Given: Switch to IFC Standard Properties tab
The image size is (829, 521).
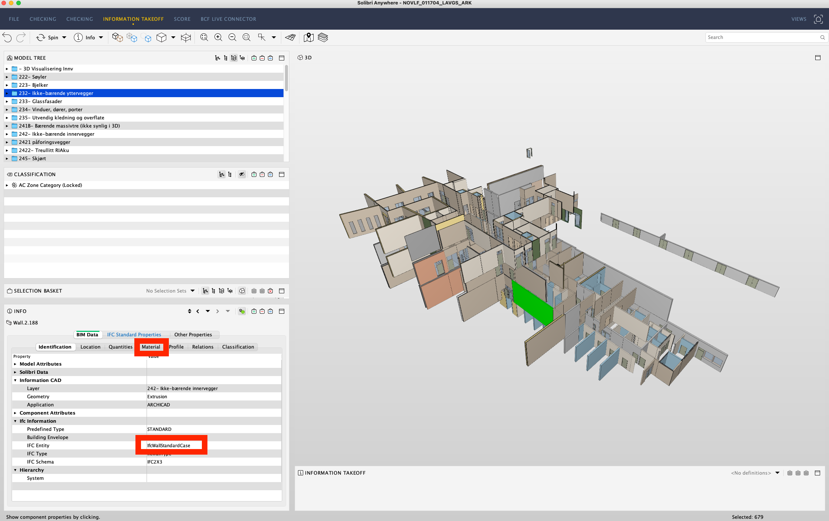Looking at the screenshot, I should click(x=134, y=335).
